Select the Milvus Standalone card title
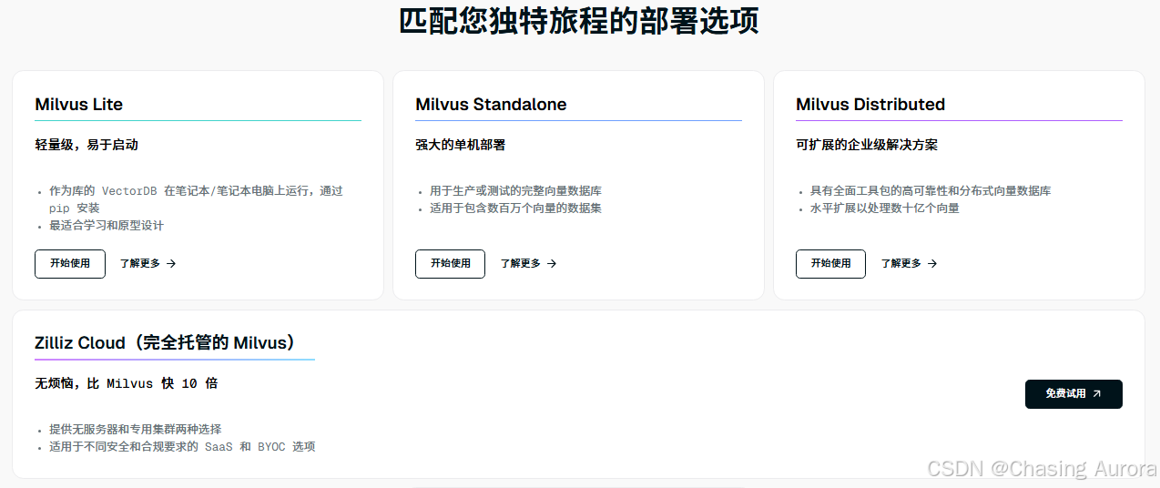 [x=491, y=105]
